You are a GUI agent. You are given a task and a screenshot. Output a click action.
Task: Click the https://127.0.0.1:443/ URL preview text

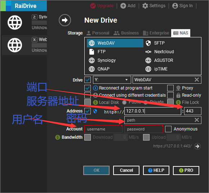172,146
